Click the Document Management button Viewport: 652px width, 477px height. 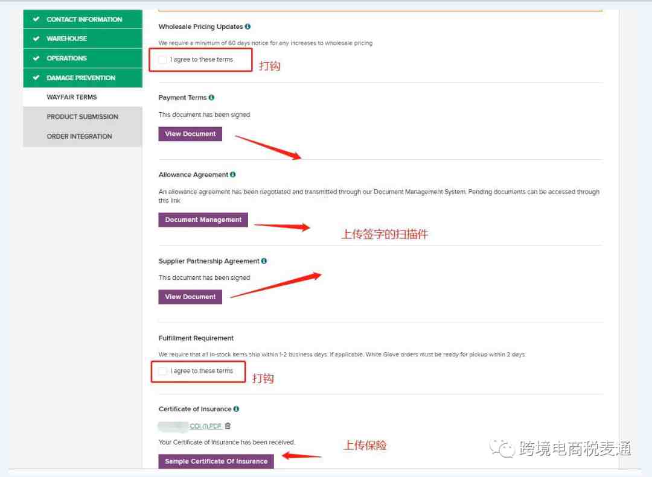[x=203, y=220]
